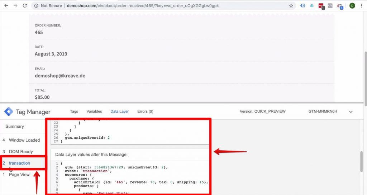This screenshot has height=195, width=367.
Task: Switch to the Tags tab
Action: [74, 111]
